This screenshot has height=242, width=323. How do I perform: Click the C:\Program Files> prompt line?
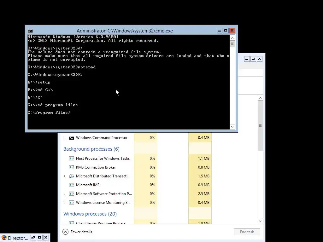tap(49, 112)
